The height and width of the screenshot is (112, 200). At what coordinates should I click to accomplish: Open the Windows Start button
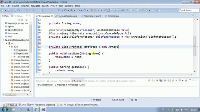[5, 109]
